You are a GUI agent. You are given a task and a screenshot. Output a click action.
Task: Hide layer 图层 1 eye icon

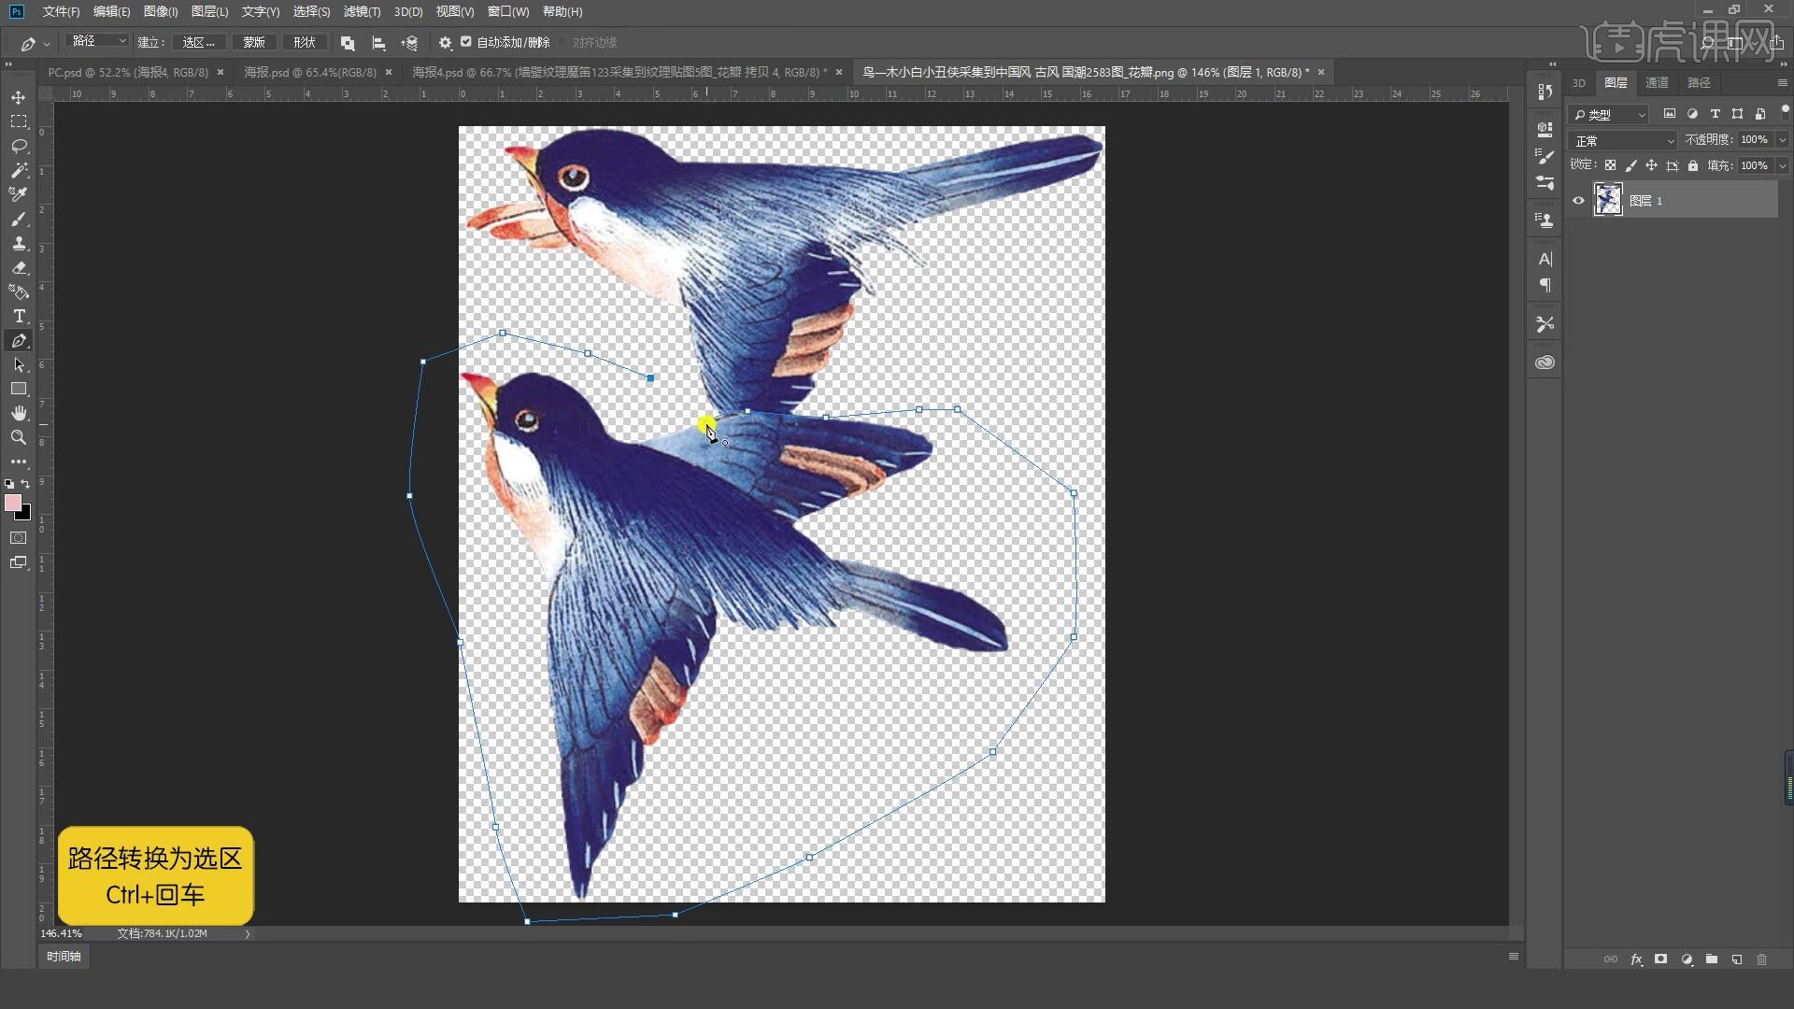(1579, 200)
